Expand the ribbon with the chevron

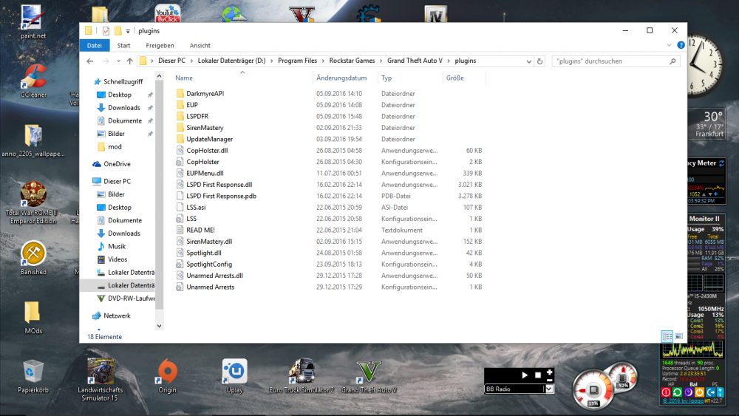click(670, 45)
